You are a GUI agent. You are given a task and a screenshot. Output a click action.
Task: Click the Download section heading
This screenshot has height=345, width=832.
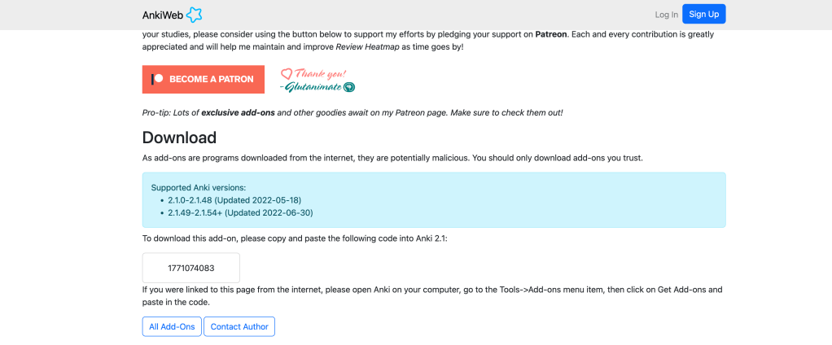click(x=179, y=138)
